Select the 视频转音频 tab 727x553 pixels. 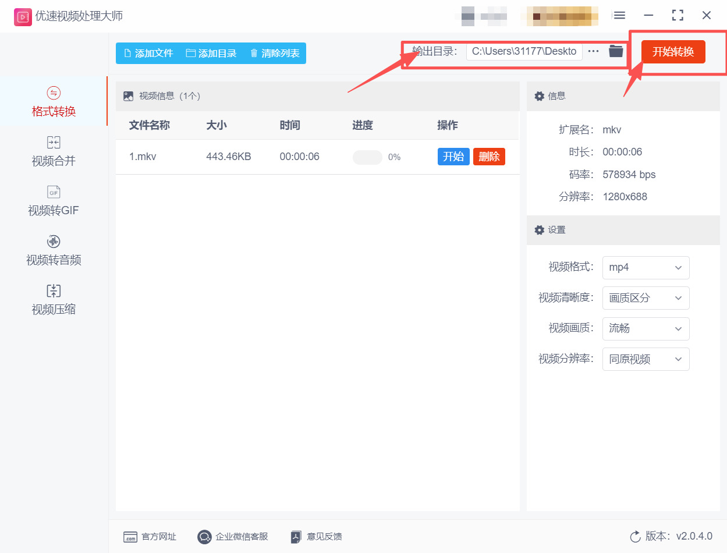pos(54,250)
